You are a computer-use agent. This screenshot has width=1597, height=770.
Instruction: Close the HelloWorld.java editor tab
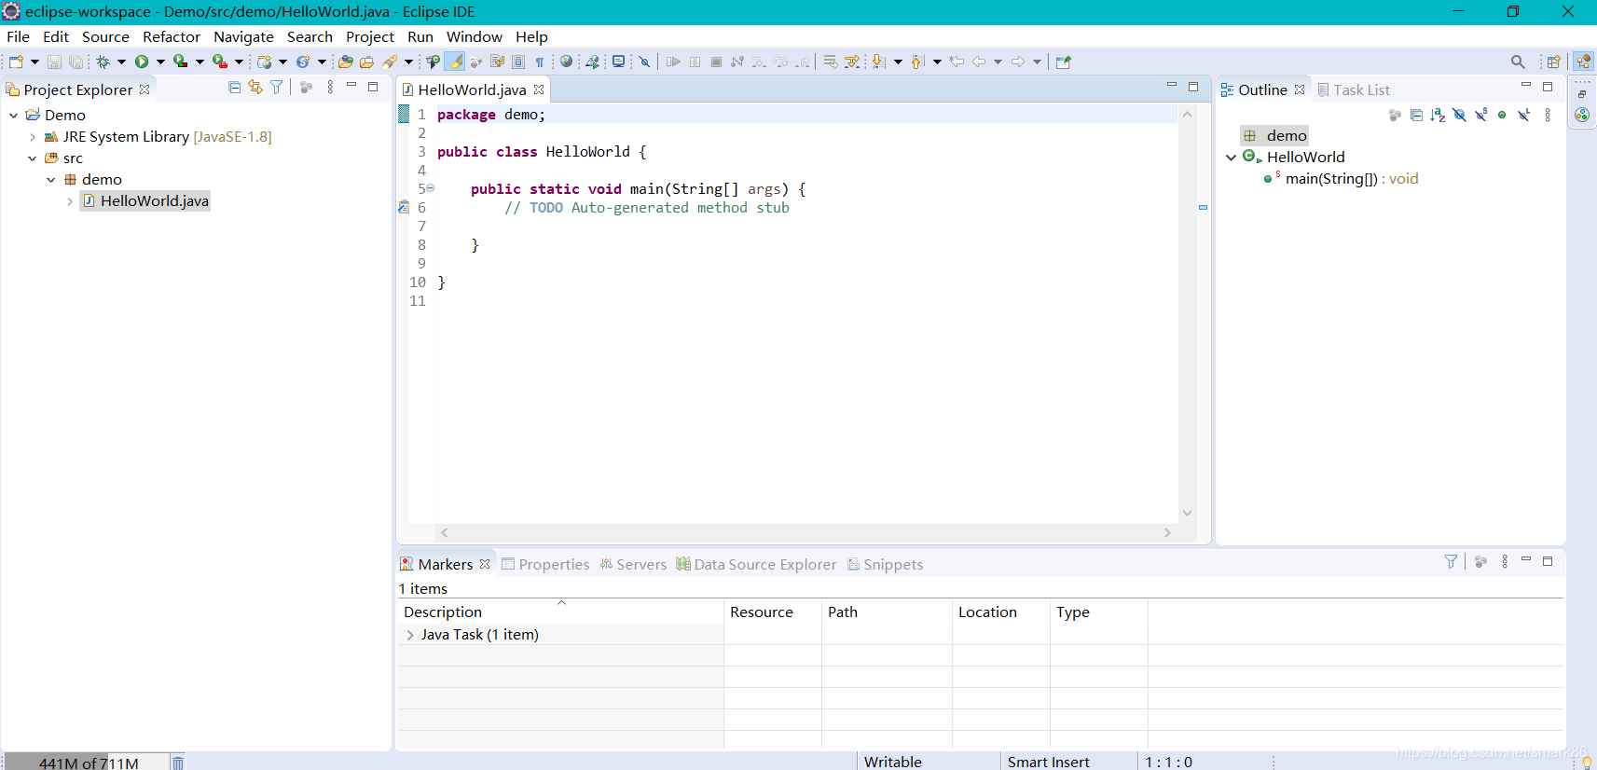[539, 89]
